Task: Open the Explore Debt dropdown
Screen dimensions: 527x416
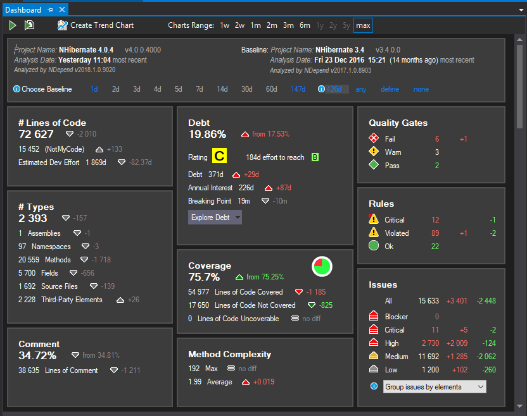Action: point(215,217)
